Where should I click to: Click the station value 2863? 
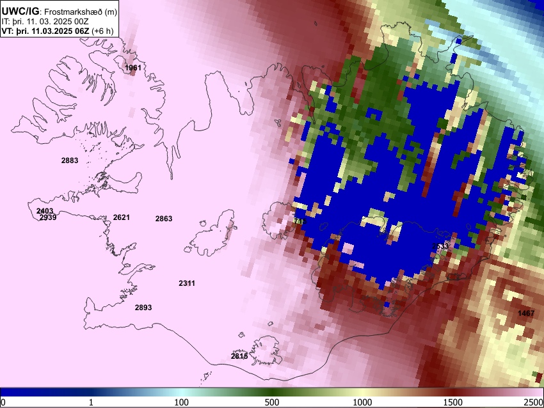164,219
